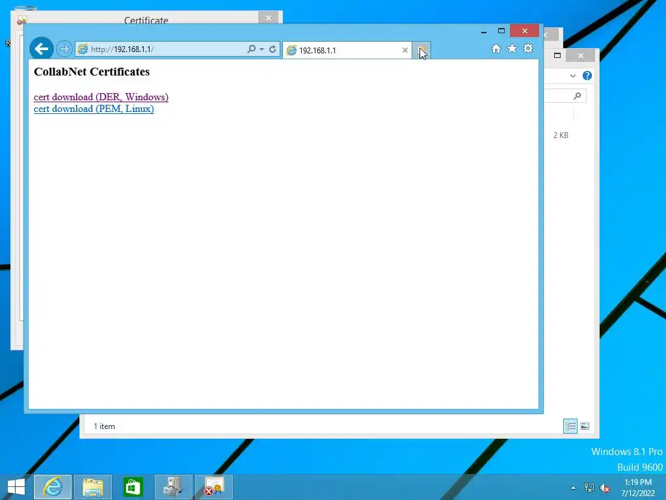Close the Certificate dialog behind the browser
The width and height of the screenshot is (666, 500).
[x=269, y=18]
